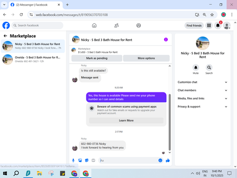Send a thumbs-up like
The width and height of the screenshot is (237, 178).
(x=168, y=160)
